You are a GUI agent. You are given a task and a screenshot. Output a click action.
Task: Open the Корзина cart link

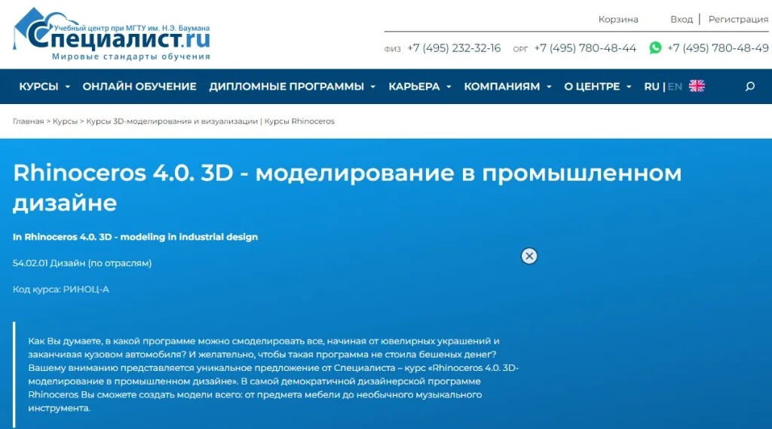[x=618, y=19]
